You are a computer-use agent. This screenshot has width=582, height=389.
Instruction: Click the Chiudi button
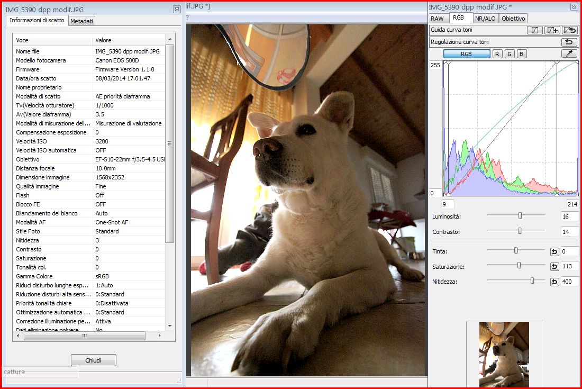[x=93, y=360]
